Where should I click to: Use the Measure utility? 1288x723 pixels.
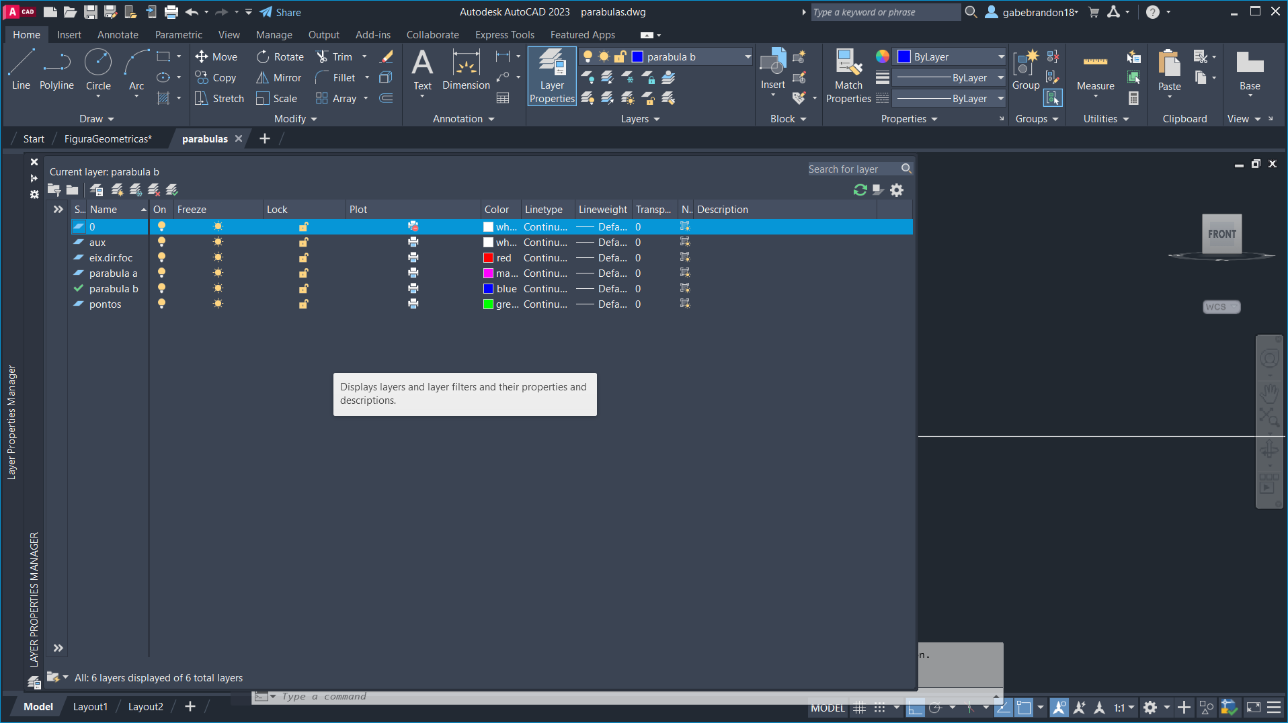[1095, 70]
